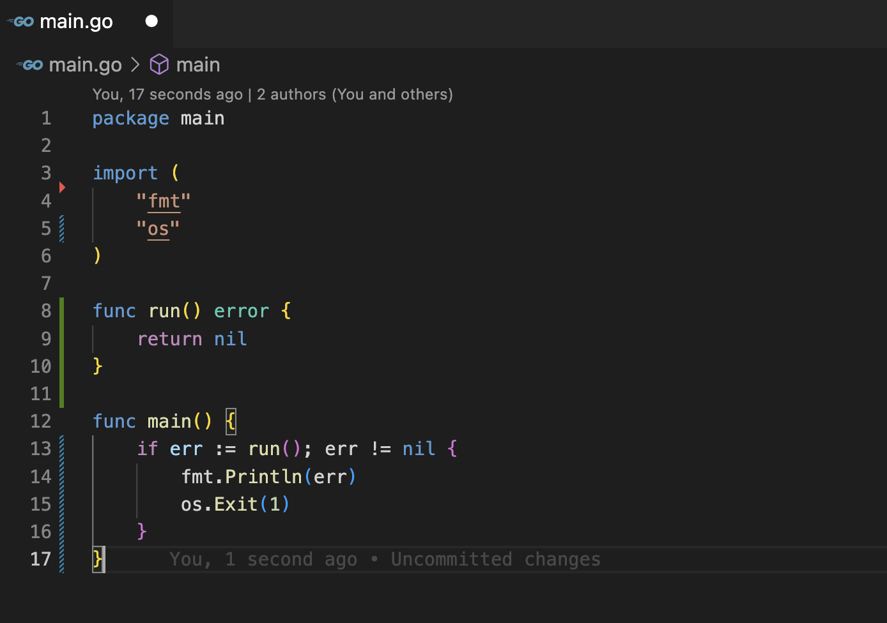
Task: Click the "You, 17 seconds ago" code lens
Action: 167,94
